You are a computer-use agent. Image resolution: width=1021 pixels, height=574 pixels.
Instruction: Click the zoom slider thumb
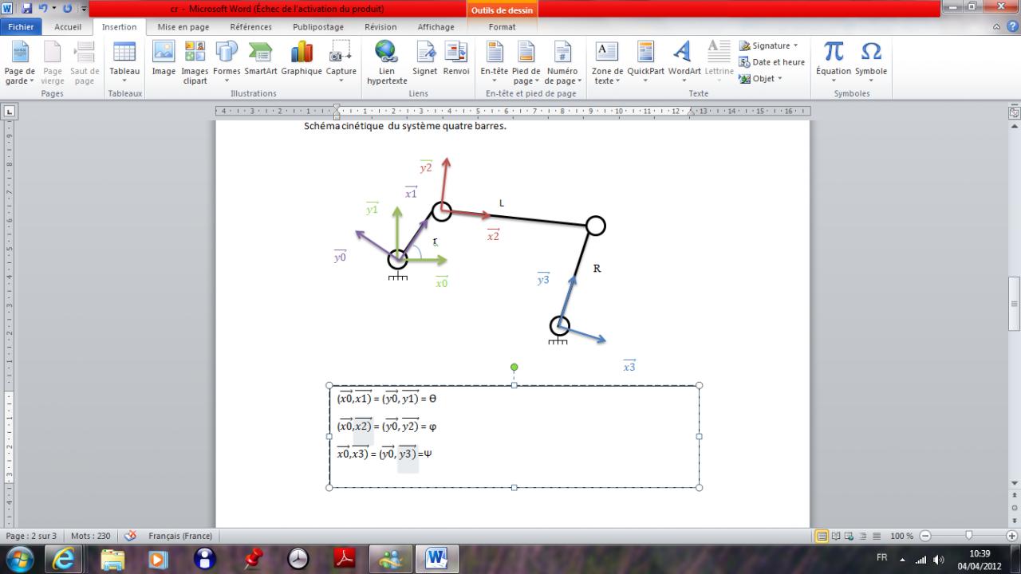tap(968, 536)
